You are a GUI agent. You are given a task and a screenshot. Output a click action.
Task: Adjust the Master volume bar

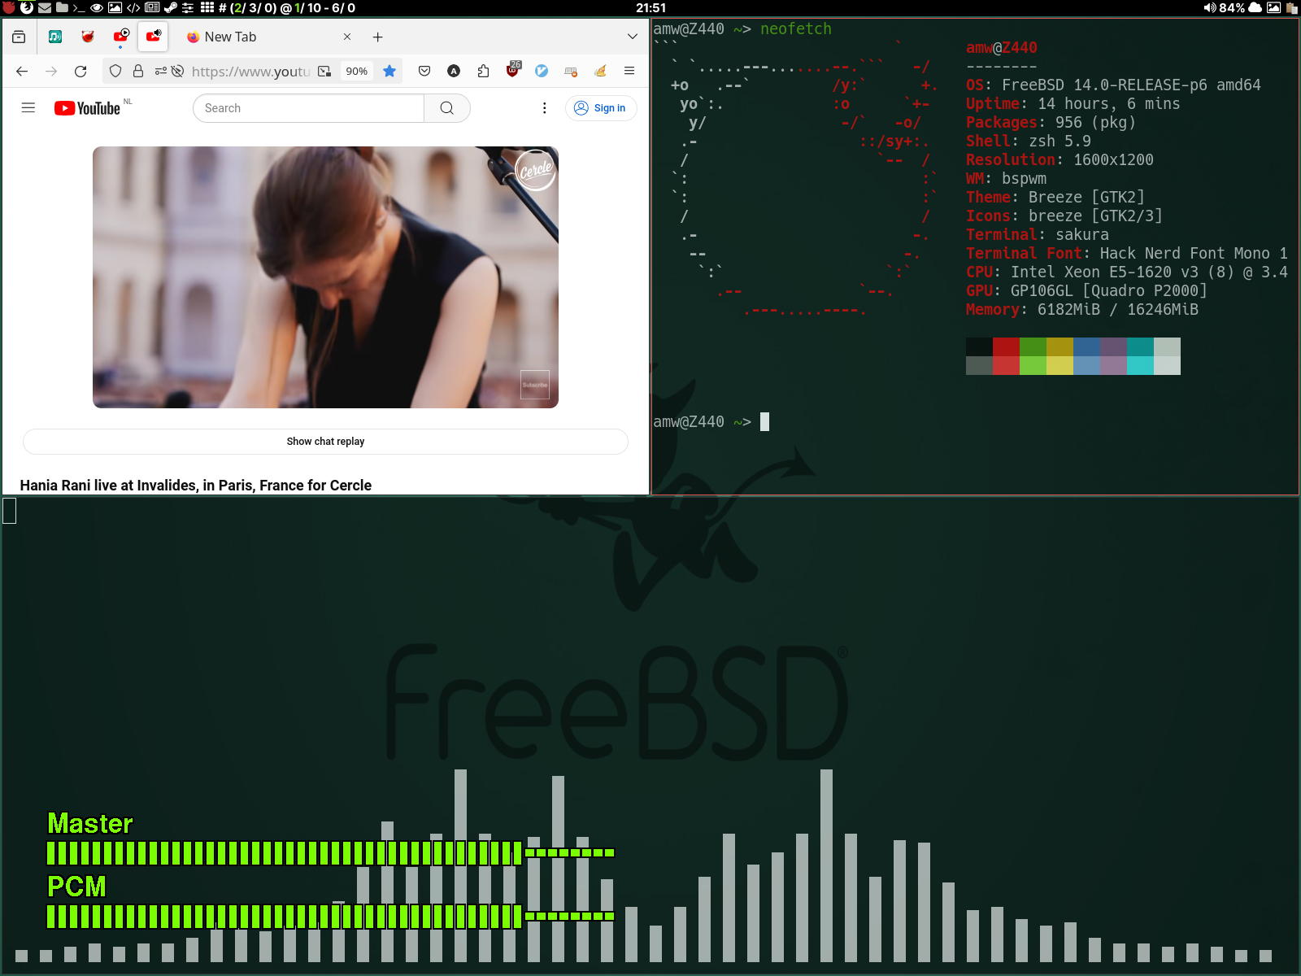331,853
